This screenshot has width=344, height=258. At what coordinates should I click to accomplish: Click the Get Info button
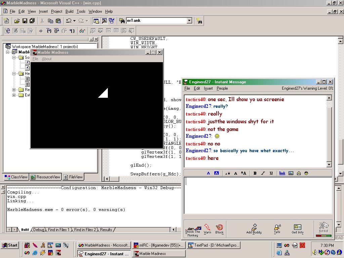298,229
